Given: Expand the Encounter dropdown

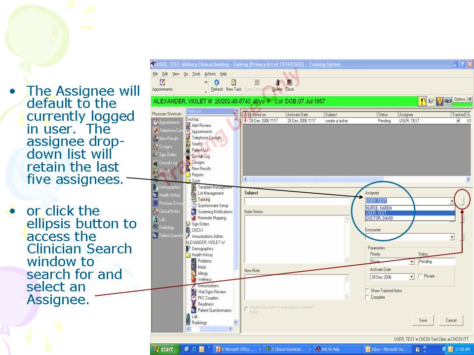Looking at the screenshot, I should click(x=451, y=237).
